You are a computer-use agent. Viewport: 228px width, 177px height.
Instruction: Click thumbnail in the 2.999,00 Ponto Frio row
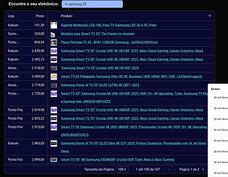tap(54, 160)
